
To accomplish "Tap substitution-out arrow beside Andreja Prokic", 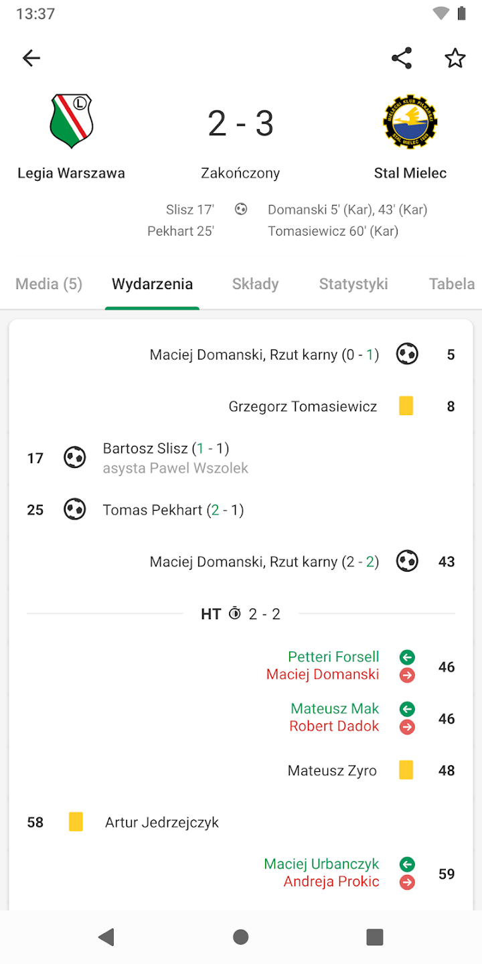I will click(407, 882).
